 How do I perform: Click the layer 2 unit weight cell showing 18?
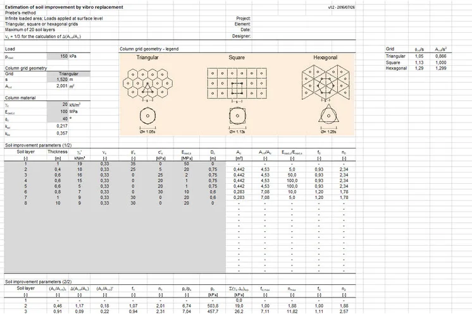click(x=80, y=169)
